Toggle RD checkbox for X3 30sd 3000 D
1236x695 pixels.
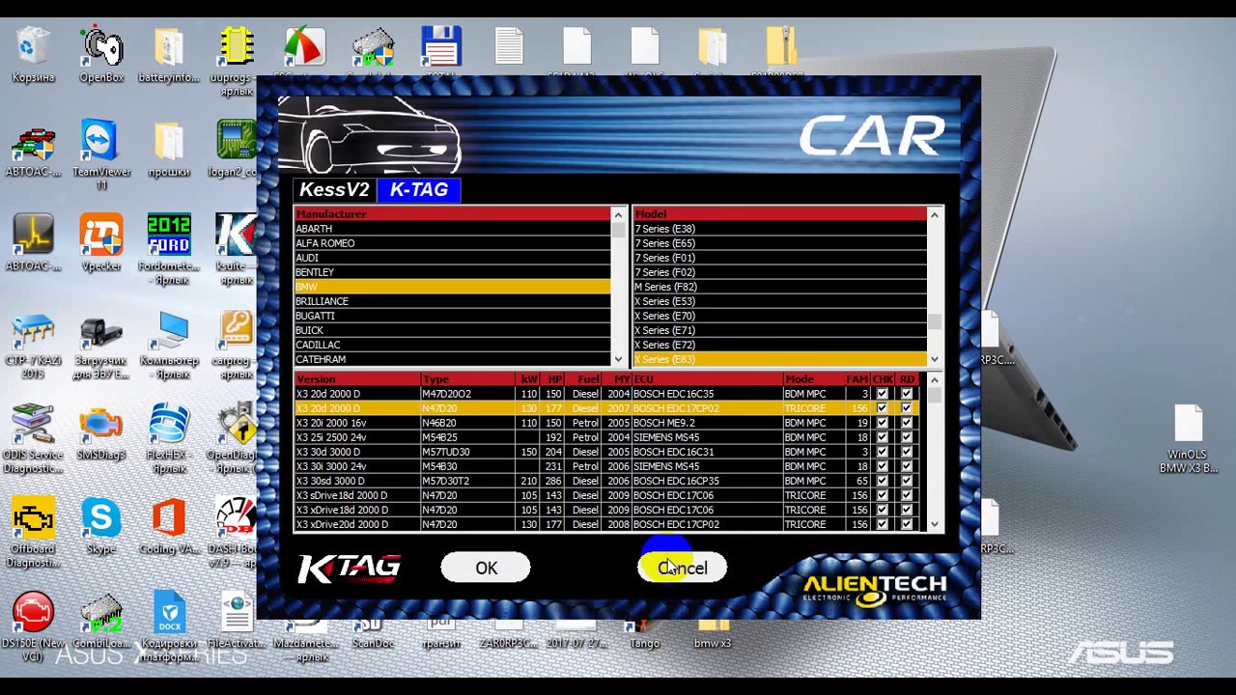(x=906, y=481)
